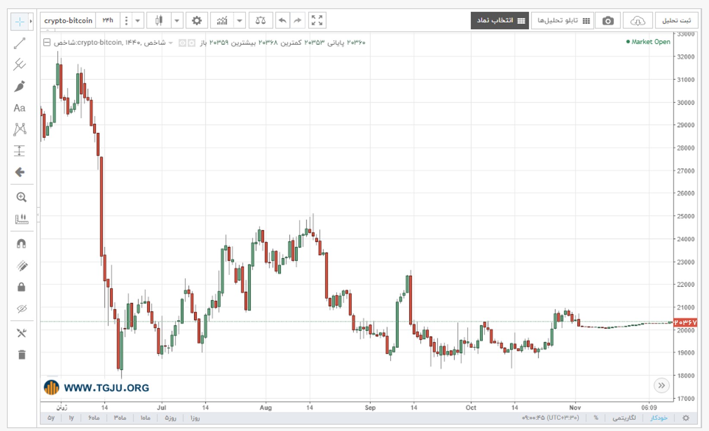
Task: Click the انتخاب نماد button
Action: click(500, 20)
